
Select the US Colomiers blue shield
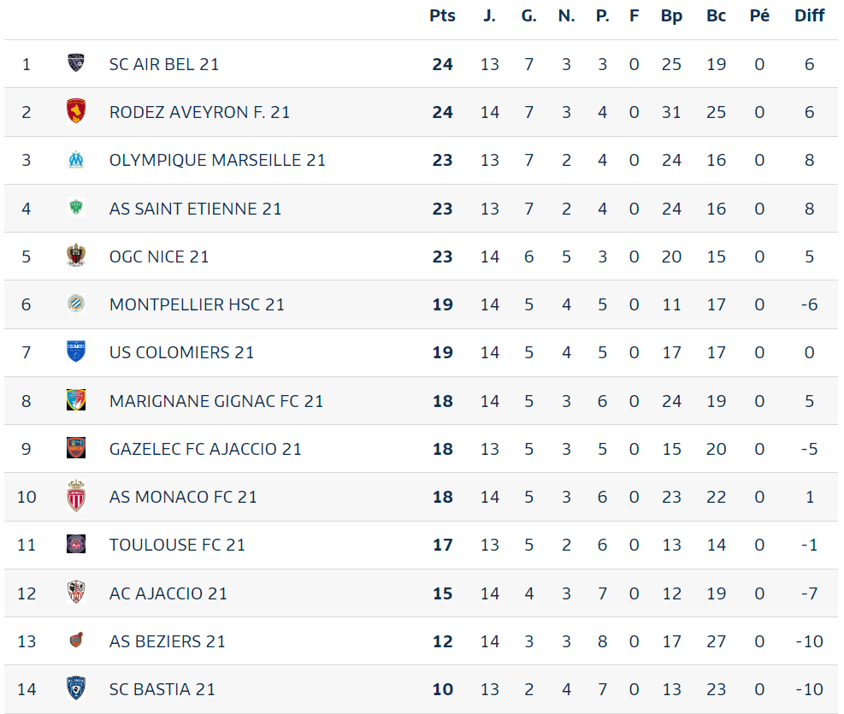tap(76, 351)
